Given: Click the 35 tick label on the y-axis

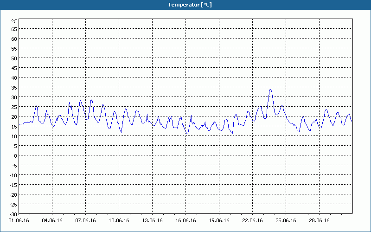Looking at the screenshot, I should pos(14,87).
